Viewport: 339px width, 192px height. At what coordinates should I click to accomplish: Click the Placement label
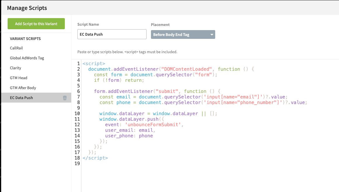(x=160, y=25)
